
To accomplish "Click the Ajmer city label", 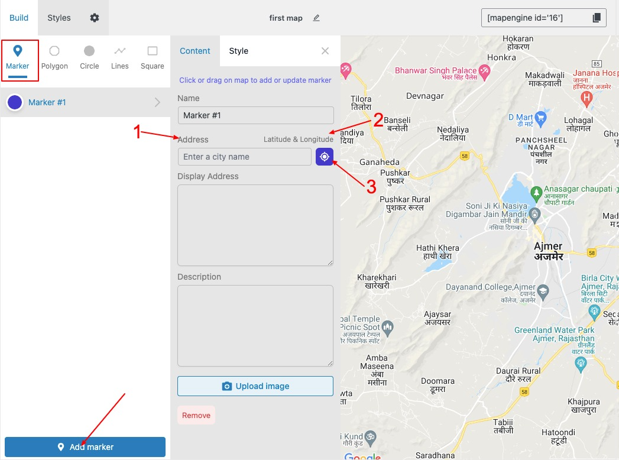I will [x=548, y=251].
